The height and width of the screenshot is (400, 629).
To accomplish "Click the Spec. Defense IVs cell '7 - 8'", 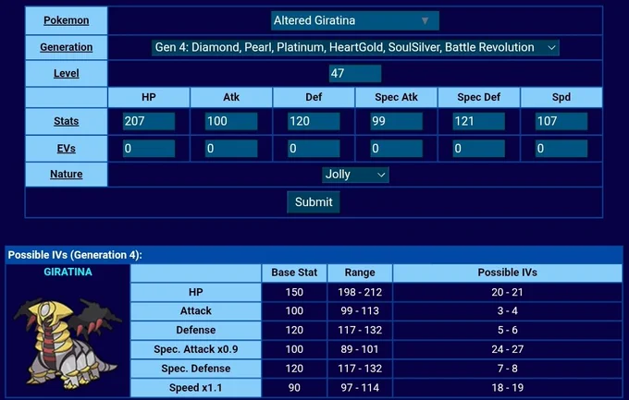I will point(508,369).
